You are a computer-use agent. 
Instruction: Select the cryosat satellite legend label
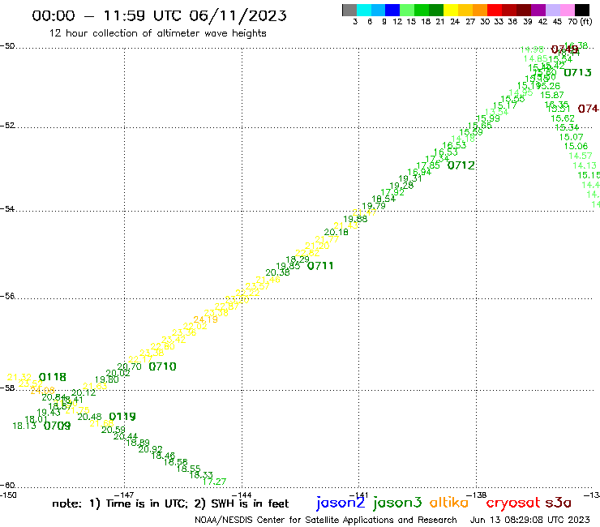point(513,503)
